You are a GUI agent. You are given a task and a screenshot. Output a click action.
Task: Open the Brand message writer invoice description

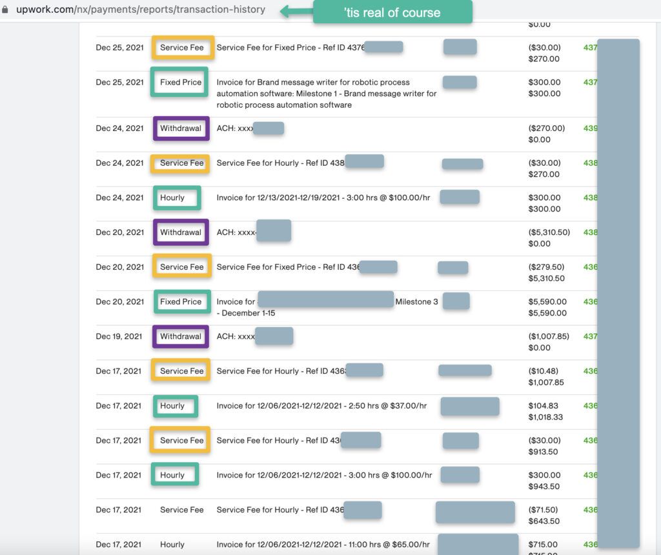click(x=326, y=94)
